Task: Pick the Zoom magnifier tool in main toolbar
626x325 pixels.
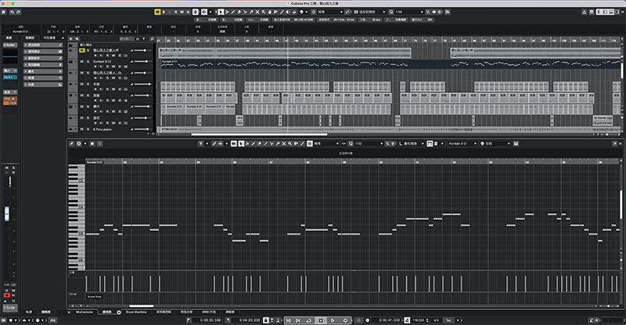Action: tap(264, 12)
